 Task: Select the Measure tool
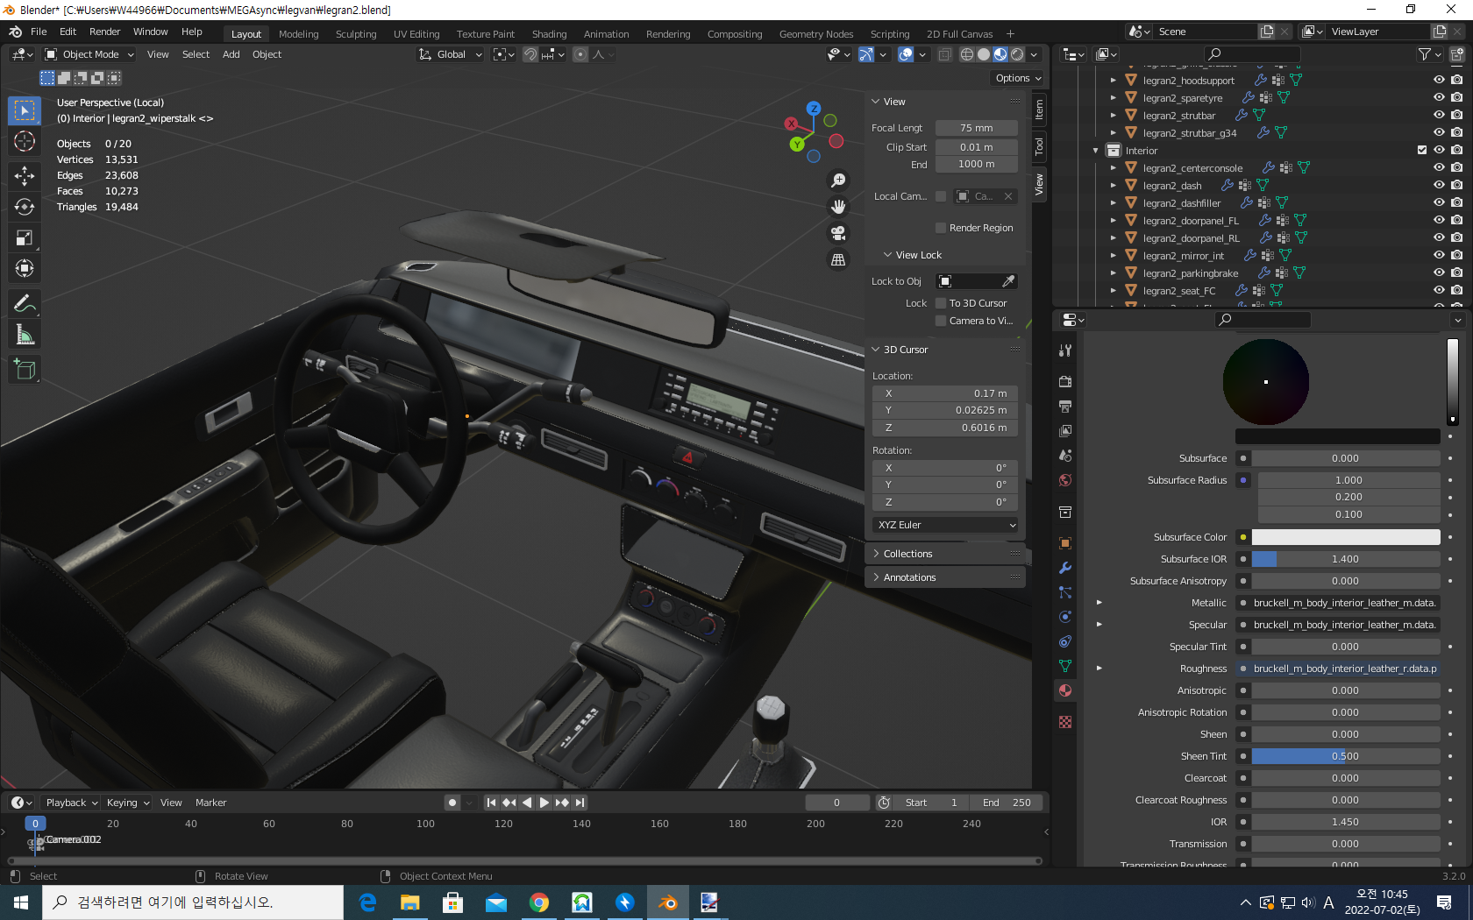click(x=25, y=336)
